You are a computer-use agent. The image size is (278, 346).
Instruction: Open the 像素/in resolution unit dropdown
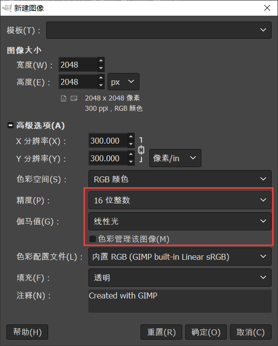[175, 158]
